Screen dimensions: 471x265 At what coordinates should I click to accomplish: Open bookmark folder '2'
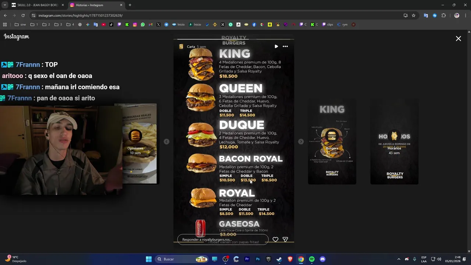pyautogui.click(x=46, y=25)
